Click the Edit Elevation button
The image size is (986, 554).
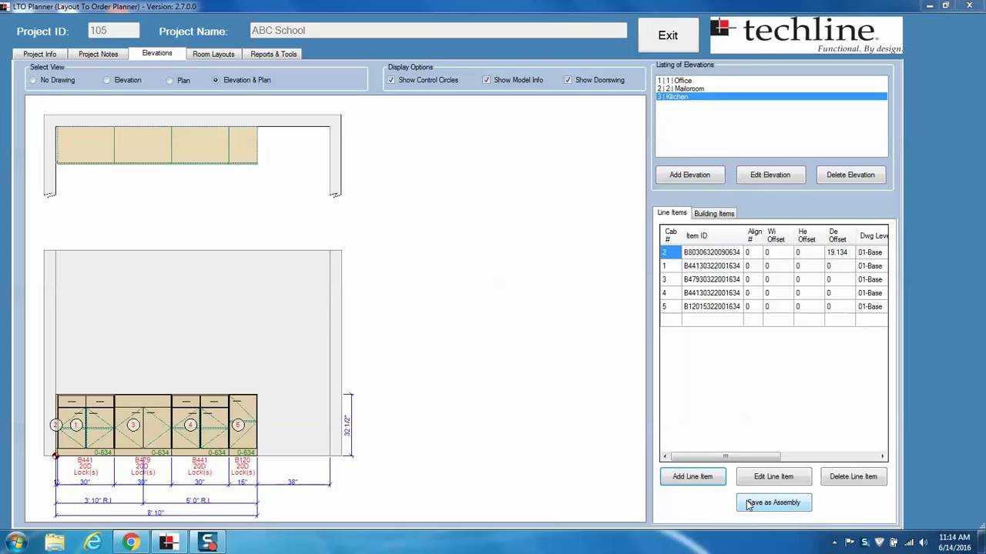coord(770,175)
